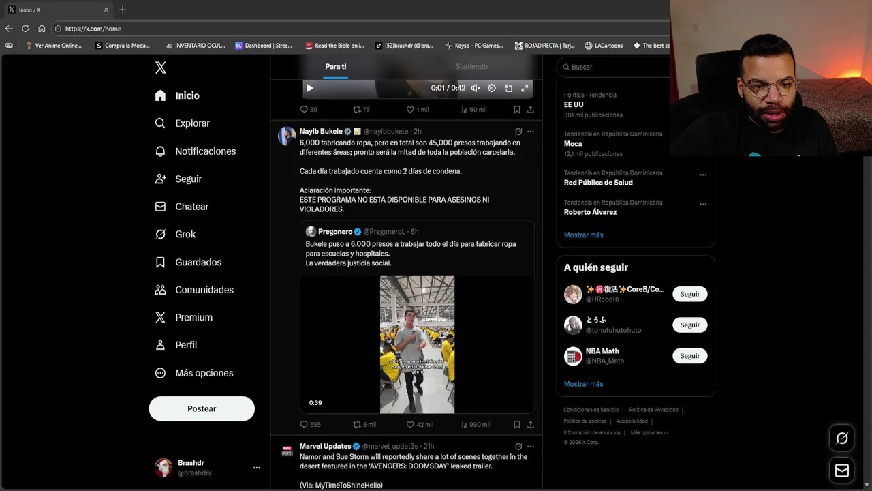Switch to the Siguiendo tab
The height and width of the screenshot is (491, 872).
tap(471, 66)
